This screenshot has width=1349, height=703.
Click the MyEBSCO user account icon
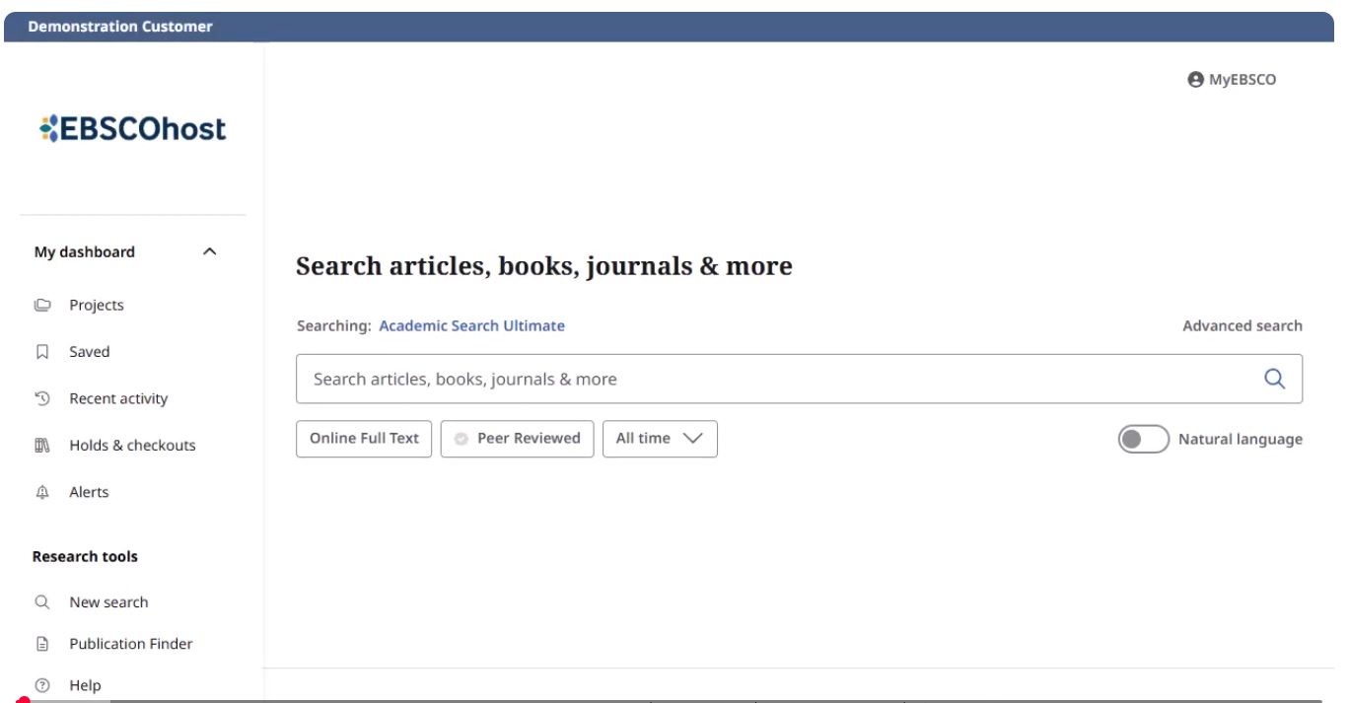coord(1196,80)
